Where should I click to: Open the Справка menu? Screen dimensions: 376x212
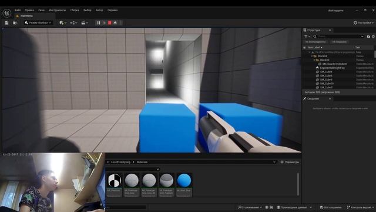click(112, 11)
